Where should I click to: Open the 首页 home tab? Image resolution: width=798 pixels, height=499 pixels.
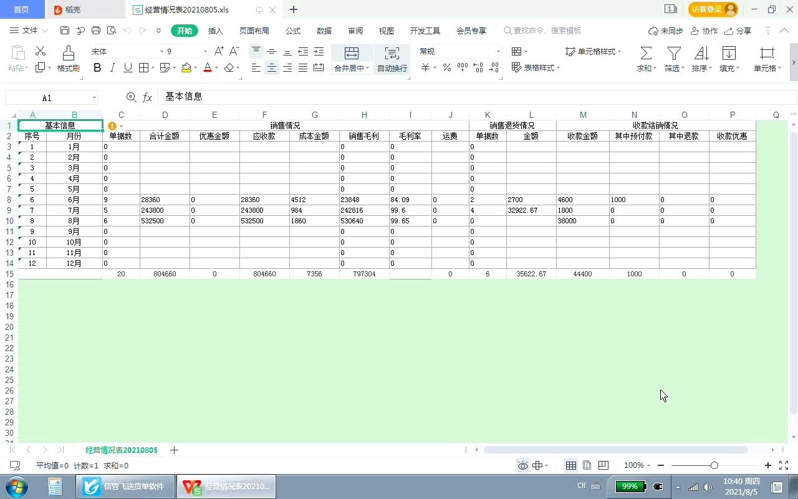click(x=21, y=9)
